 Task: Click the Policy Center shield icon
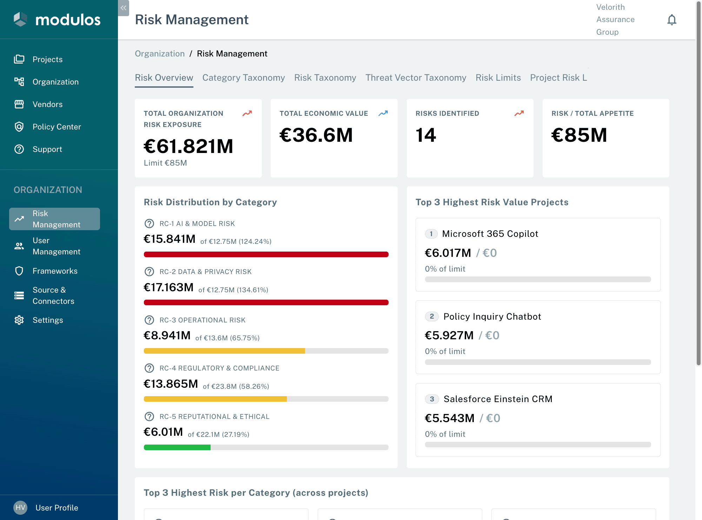click(x=19, y=127)
